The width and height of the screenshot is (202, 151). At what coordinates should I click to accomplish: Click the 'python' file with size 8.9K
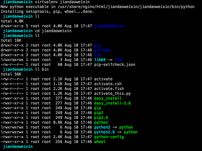101,122
